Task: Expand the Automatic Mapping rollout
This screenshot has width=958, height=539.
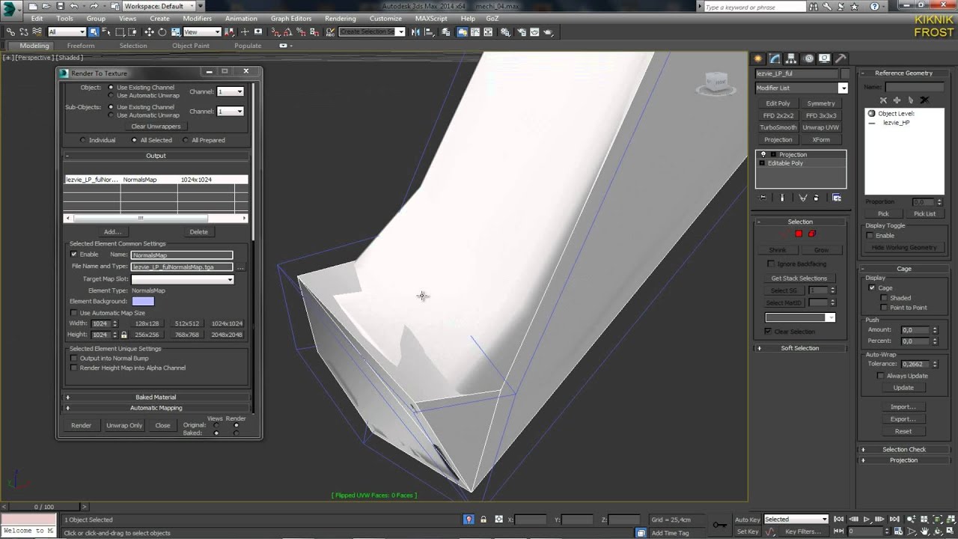Action: coord(156,408)
